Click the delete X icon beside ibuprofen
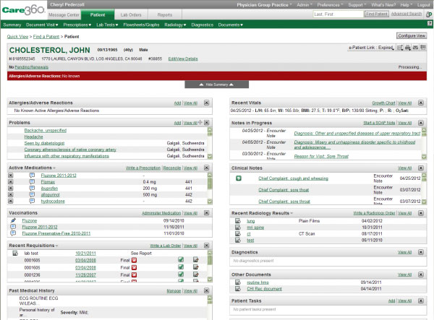The image size is (434, 320). click(x=11, y=189)
